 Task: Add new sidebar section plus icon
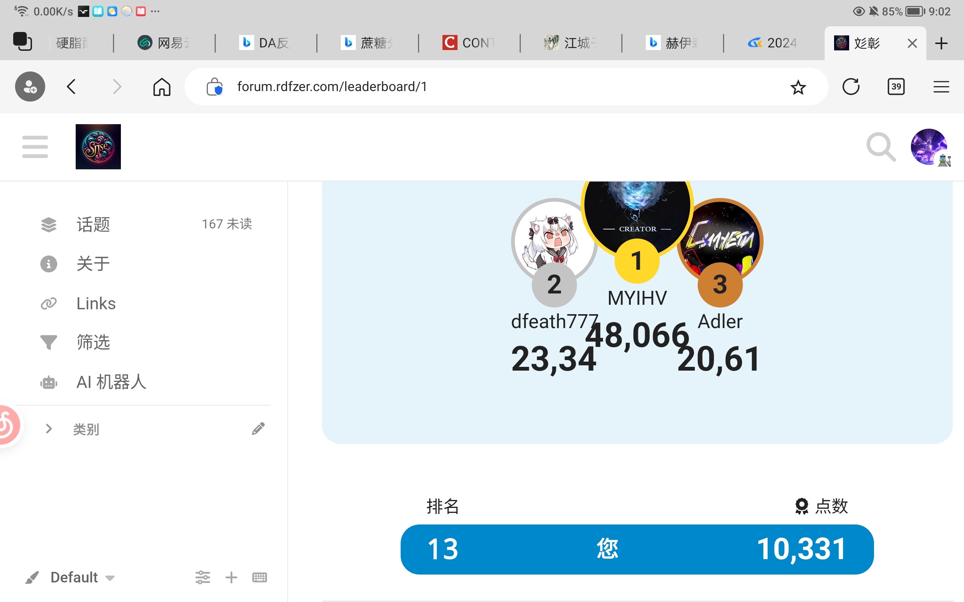tap(232, 577)
